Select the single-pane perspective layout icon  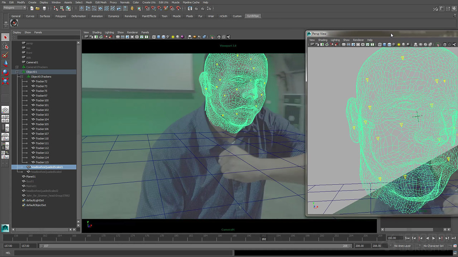point(5,110)
